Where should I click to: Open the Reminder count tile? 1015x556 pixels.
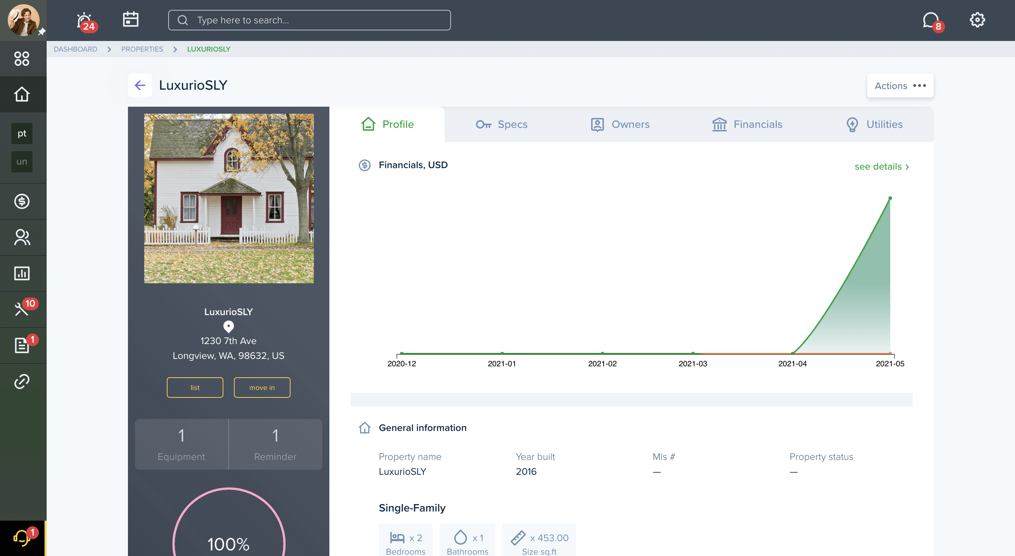(x=275, y=444)
